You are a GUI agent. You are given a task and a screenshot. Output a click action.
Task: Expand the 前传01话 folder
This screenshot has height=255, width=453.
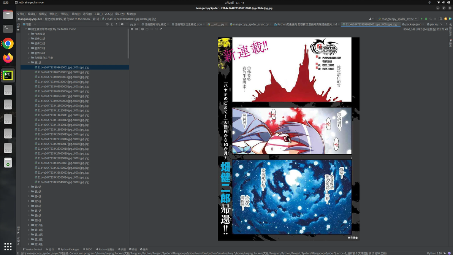tap(29, 39)
